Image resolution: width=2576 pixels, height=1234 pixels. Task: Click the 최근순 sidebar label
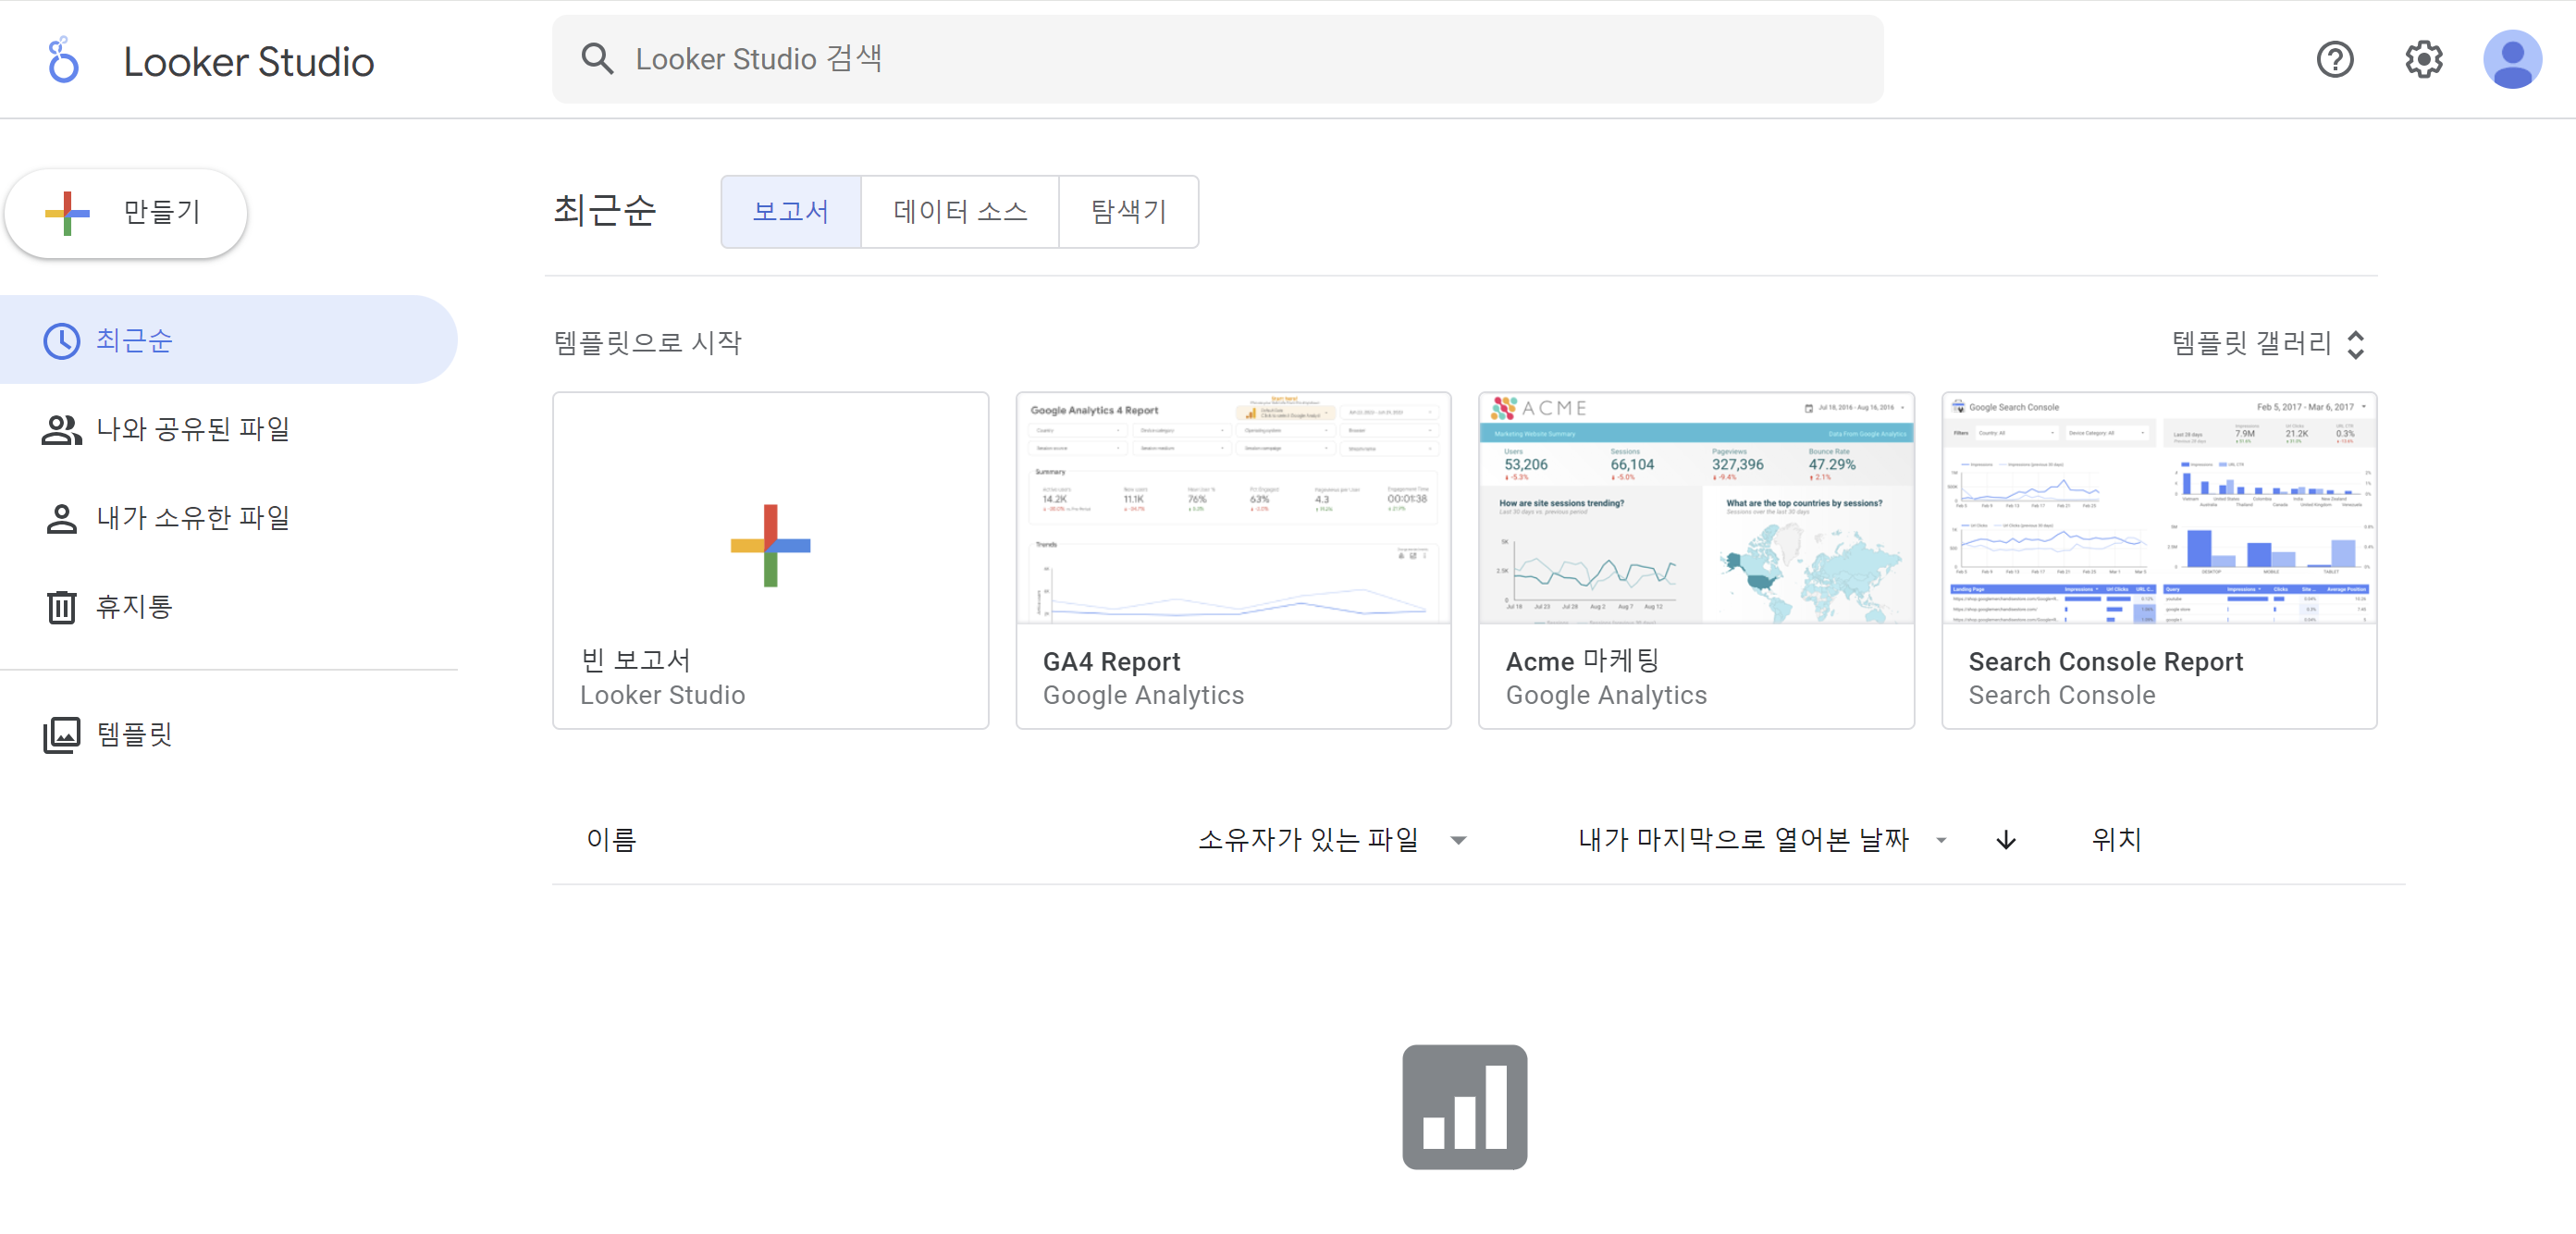(134, 341)
